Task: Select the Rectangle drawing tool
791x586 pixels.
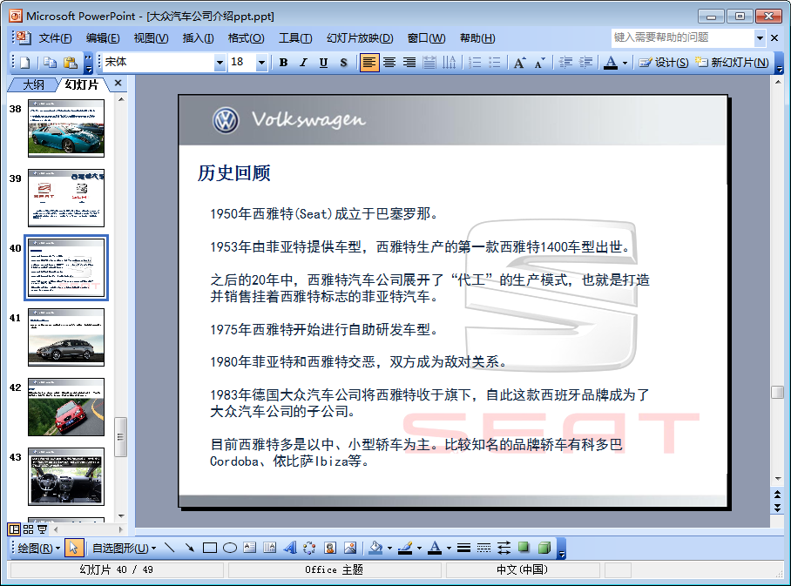Action: (x=210, y=548)
